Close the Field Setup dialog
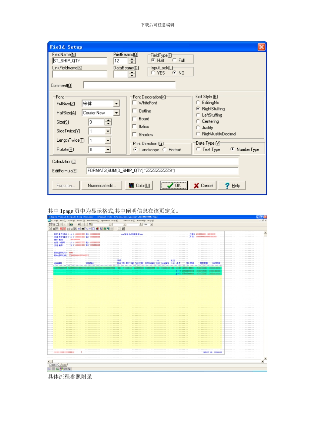The width and height of the screenshot is (315, 447). [261, 47]
